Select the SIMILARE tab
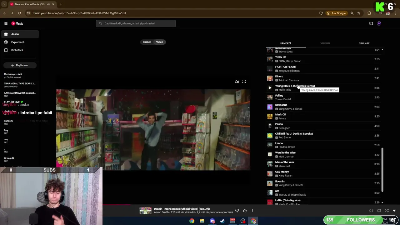This screenshot has height=225, width=400. click(364, 43)
